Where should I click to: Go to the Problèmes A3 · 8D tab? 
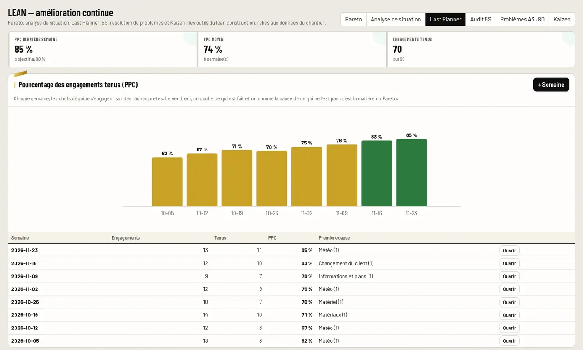pyautogui.click(x=522, y=19)
